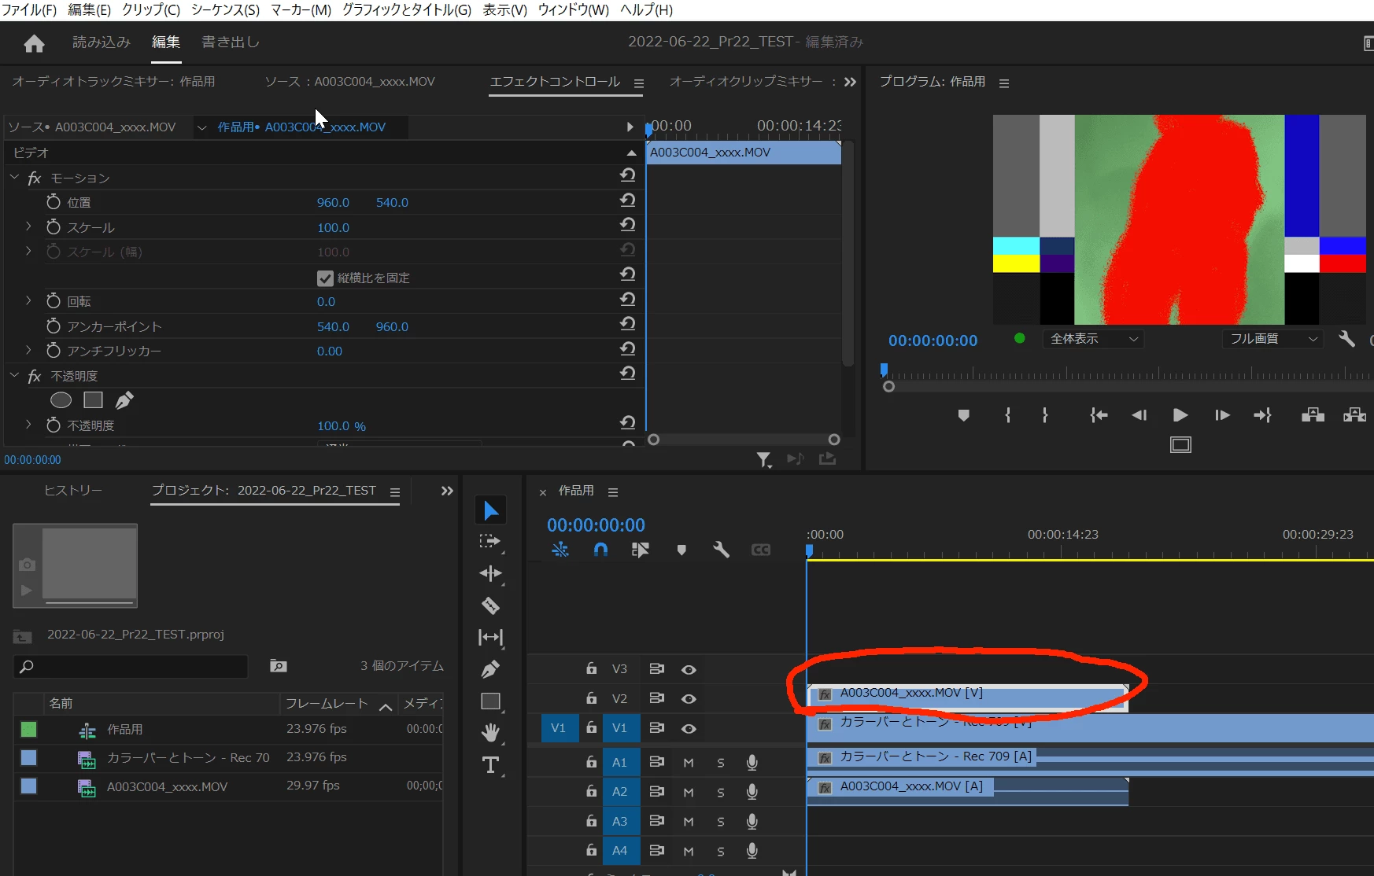This screenshot has width=1374, height=876.
Task: Select the Ripple Edit tool
Action: [490, 574]
